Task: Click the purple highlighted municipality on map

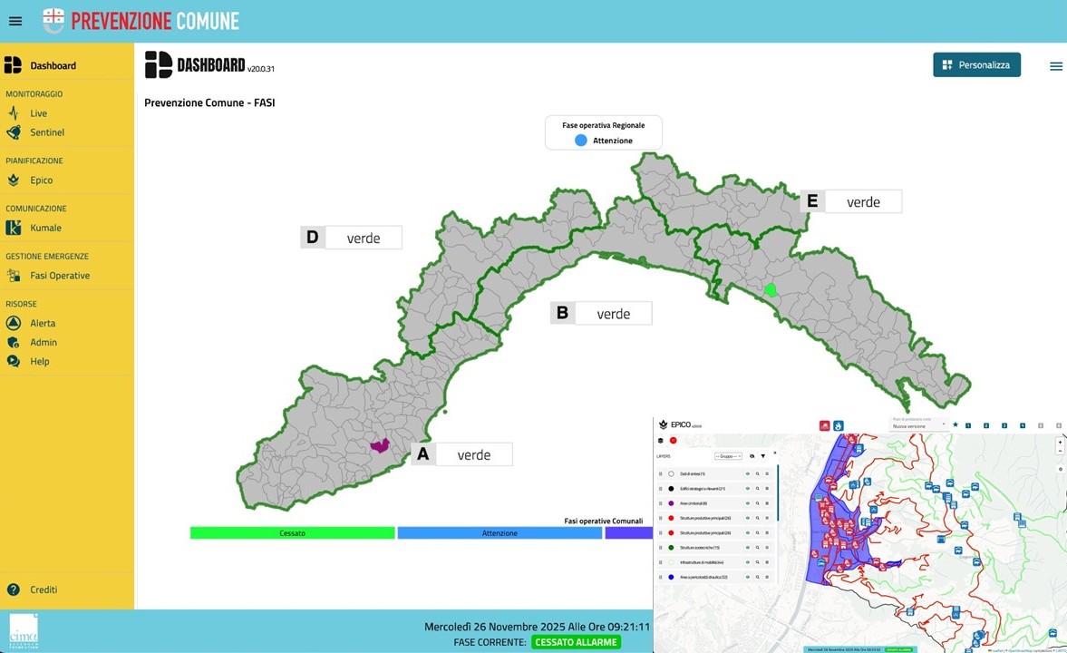Action: tap(380, 446)
